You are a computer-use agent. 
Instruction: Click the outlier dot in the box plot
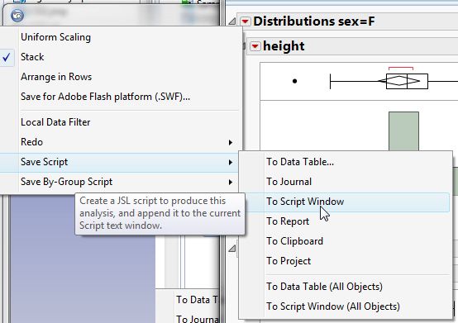[x=294, y=81]
